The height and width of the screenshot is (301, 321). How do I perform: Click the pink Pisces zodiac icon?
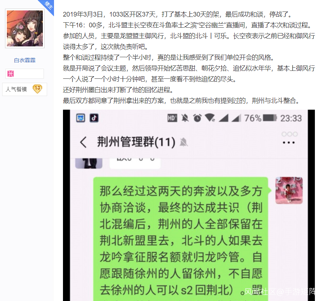point(10,74)
